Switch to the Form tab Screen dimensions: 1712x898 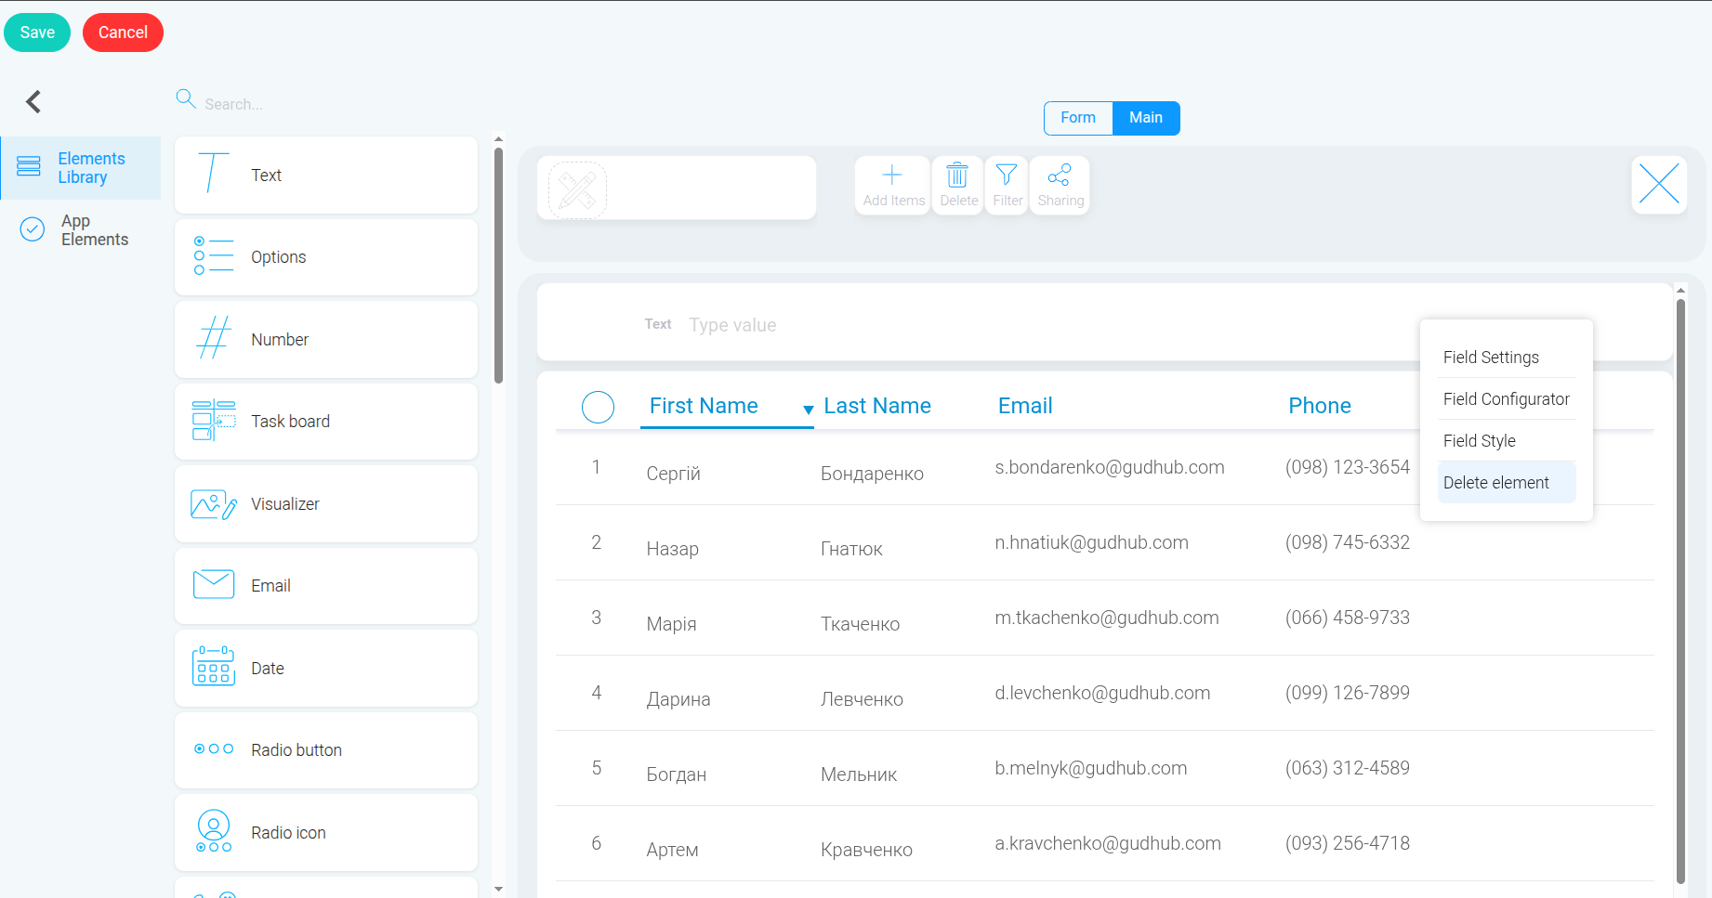point(1078,118)
